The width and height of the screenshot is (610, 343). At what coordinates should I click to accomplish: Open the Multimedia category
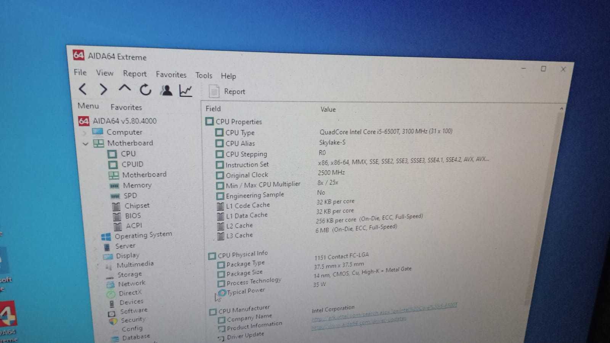pyautogui.click(x=135, y=264)
